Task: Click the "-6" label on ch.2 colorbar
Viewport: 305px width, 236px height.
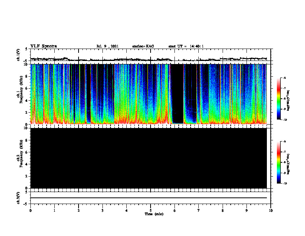Action: (284, 142)
